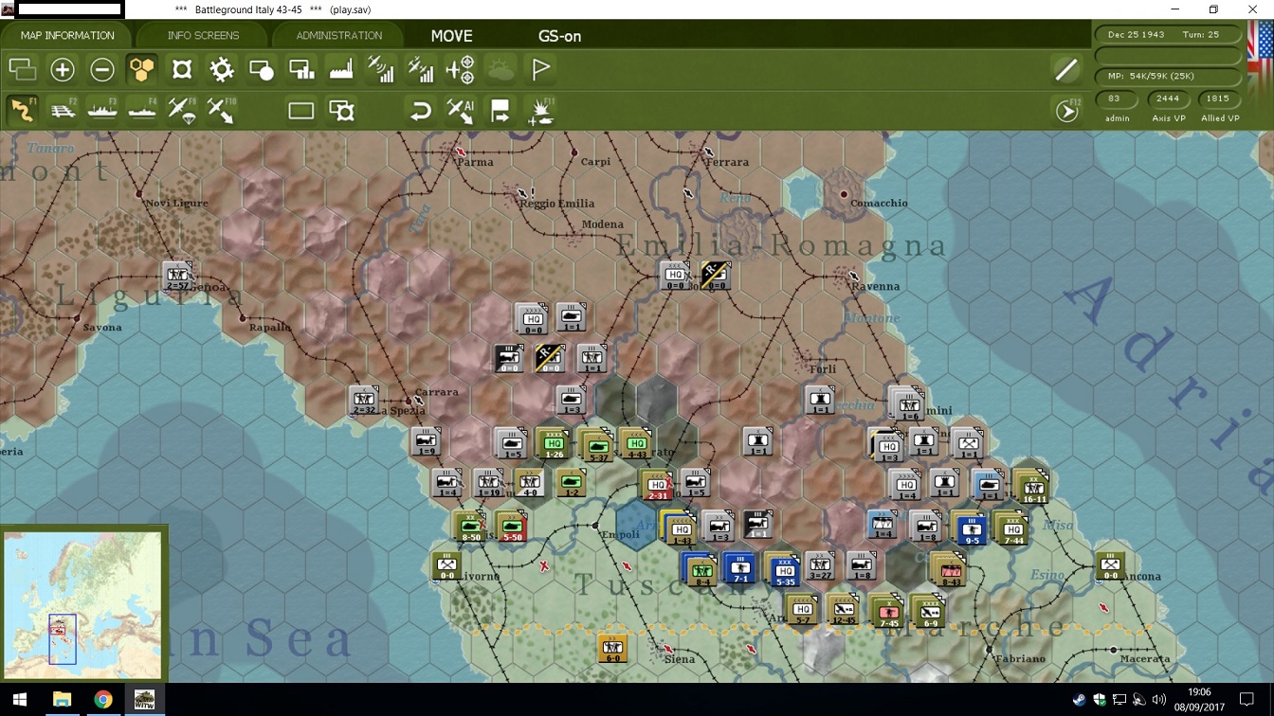Click the F11 explosion toolbar icon
This screenshot has width=1274, height=716.
540,111
